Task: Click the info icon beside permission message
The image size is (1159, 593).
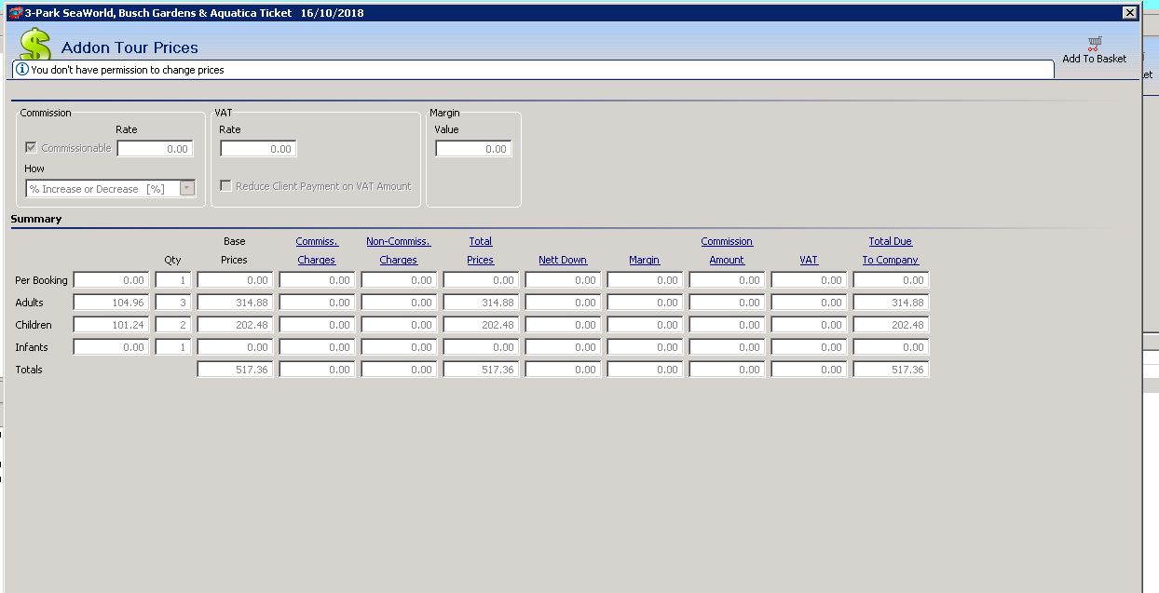Action: pos(22,69)
